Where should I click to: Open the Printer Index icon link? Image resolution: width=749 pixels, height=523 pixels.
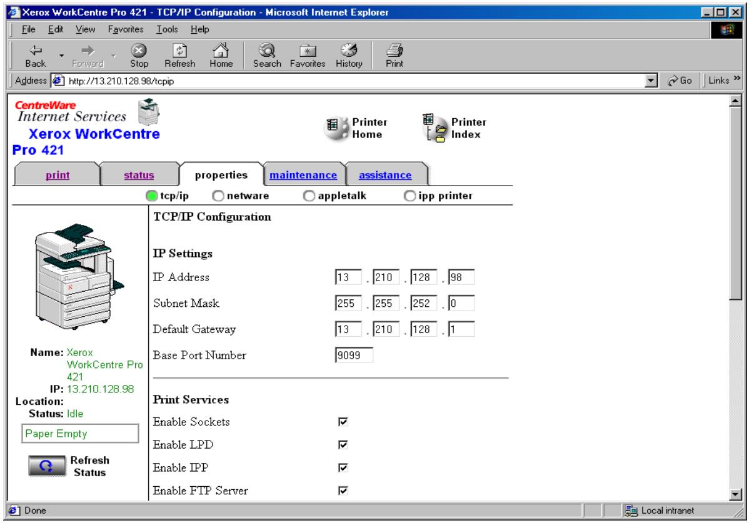point(435,127)
